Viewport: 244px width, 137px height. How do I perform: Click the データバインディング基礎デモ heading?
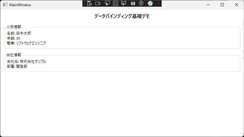coord(122,16)
